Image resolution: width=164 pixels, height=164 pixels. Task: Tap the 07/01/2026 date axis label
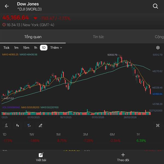[x=98, y=117]
